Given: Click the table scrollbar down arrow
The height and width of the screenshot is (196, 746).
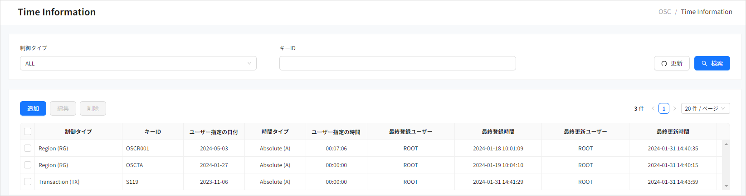Looking at the screenshot, I should 726,186.
